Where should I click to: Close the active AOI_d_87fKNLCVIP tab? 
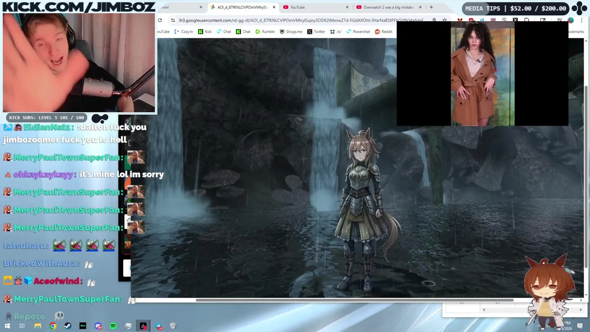point(274,7)
